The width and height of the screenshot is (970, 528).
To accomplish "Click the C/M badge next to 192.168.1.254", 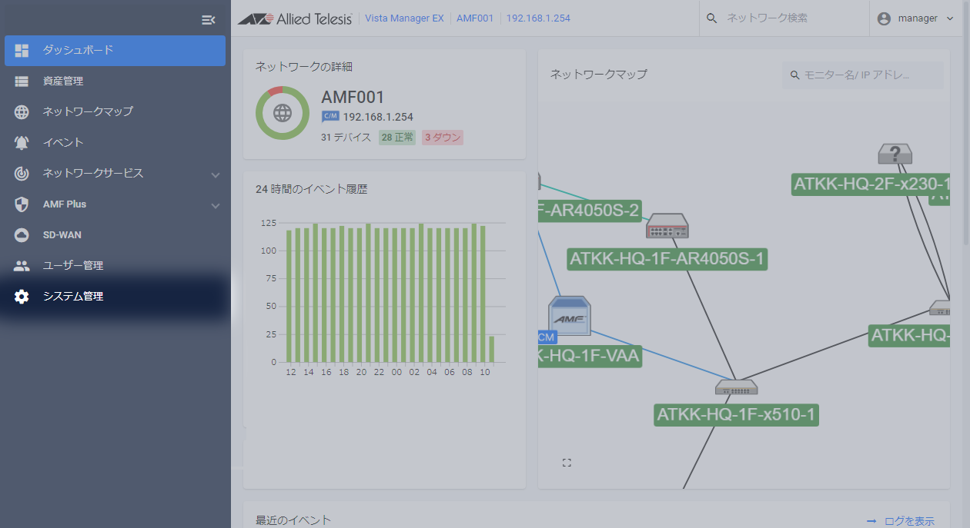I will (x=330, y=117).
